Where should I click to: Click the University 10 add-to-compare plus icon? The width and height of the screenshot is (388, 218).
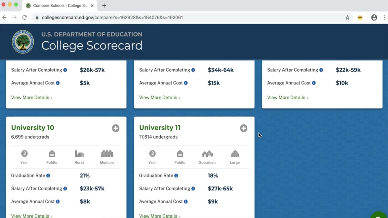click(x=115, y=128)
